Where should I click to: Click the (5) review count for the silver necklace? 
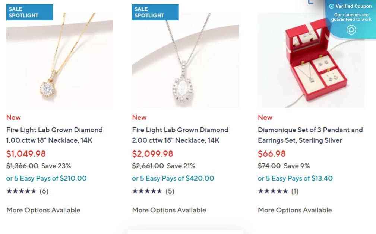click(170, 191)
